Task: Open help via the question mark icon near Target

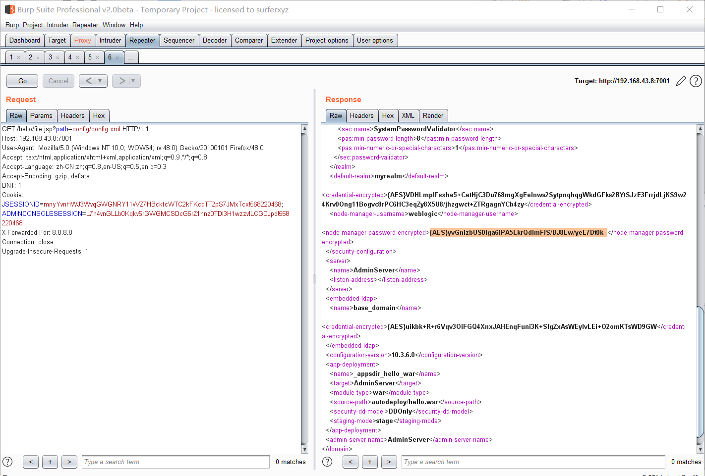Action: point(696,81)
